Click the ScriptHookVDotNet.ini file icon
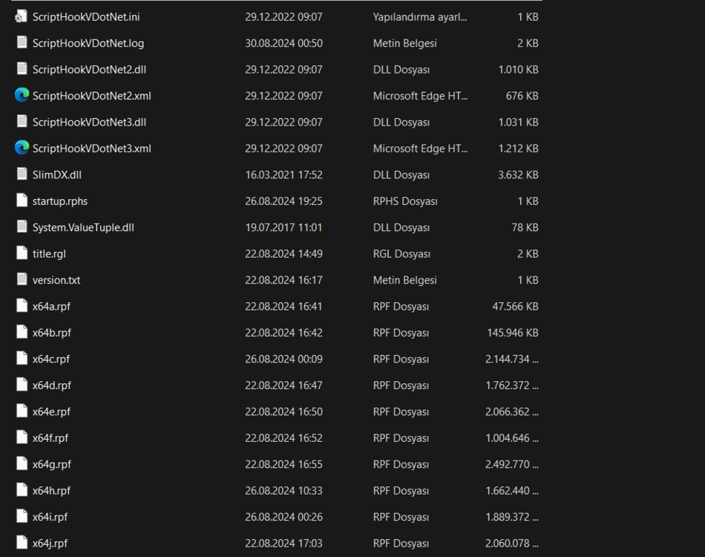The width and height of the screenshot is (705, 557). pyautogui.click(x=21, y=17)
